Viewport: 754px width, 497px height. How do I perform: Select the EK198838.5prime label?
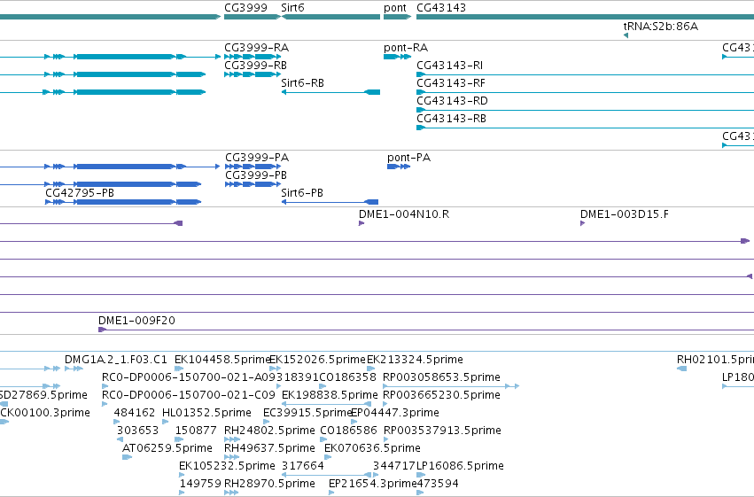pyautogui.click(x=330, y=396)
